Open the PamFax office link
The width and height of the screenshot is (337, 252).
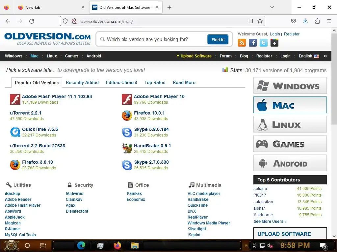pos(134,194)
